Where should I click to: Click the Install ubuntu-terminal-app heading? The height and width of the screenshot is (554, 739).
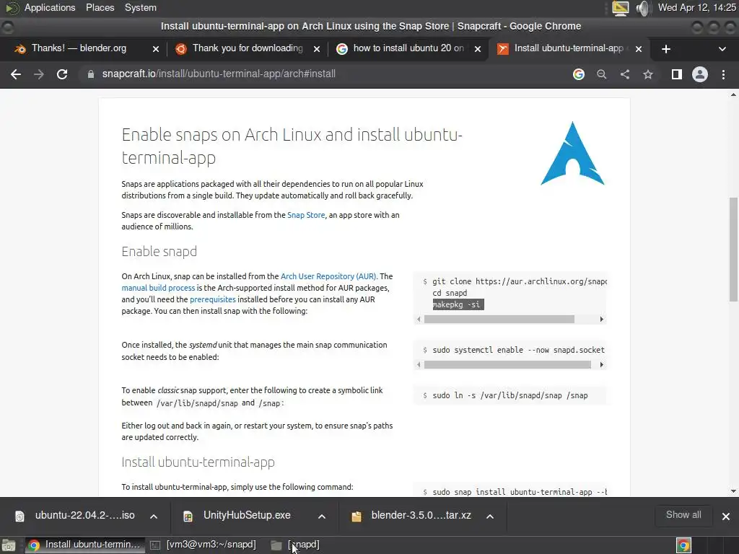coord(198,462)
